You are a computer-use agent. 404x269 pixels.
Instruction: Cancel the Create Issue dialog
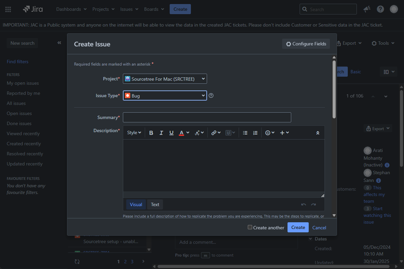pos(319,227)
